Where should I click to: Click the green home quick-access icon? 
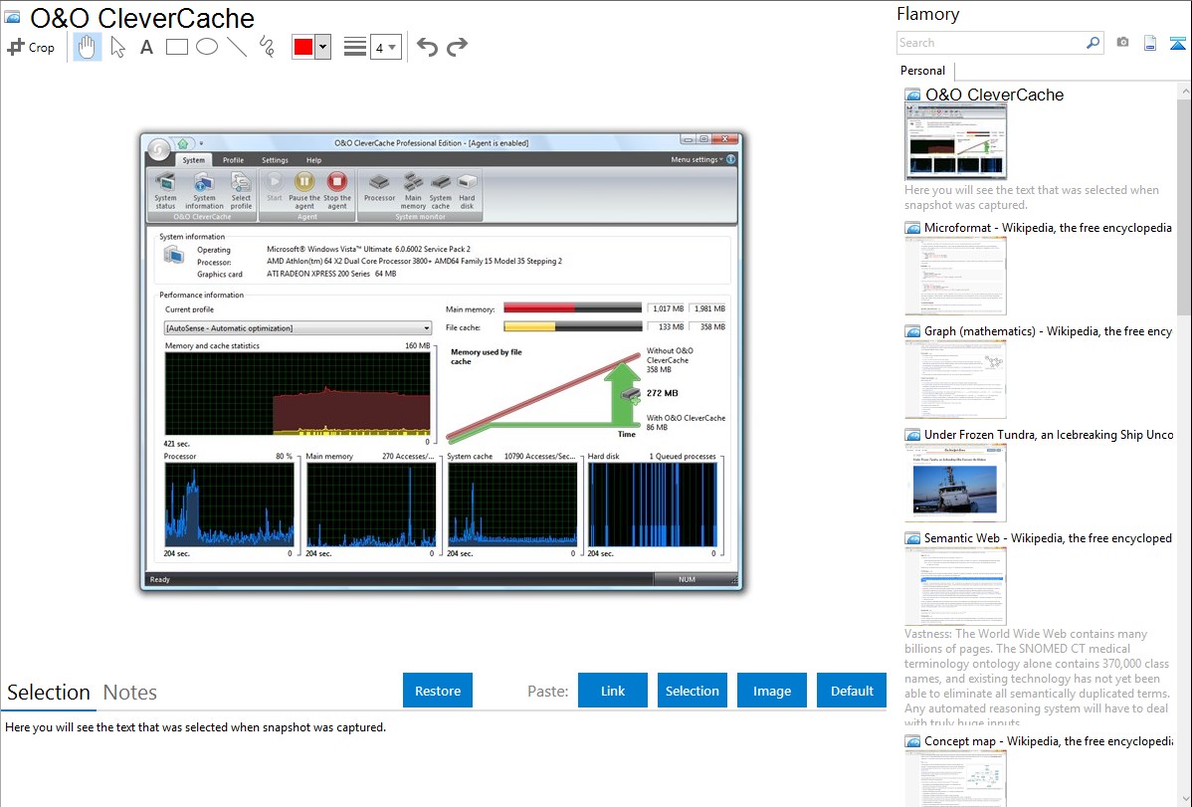(182, 143)
